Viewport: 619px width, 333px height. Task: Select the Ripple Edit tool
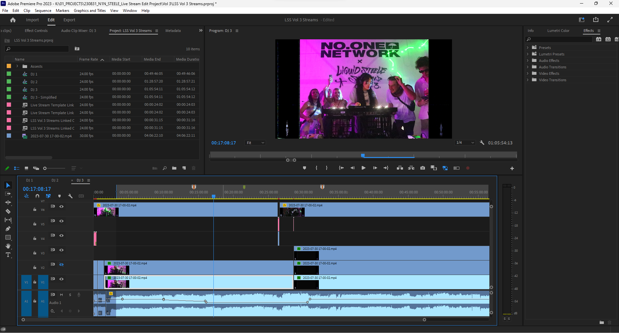pos(8,203)
